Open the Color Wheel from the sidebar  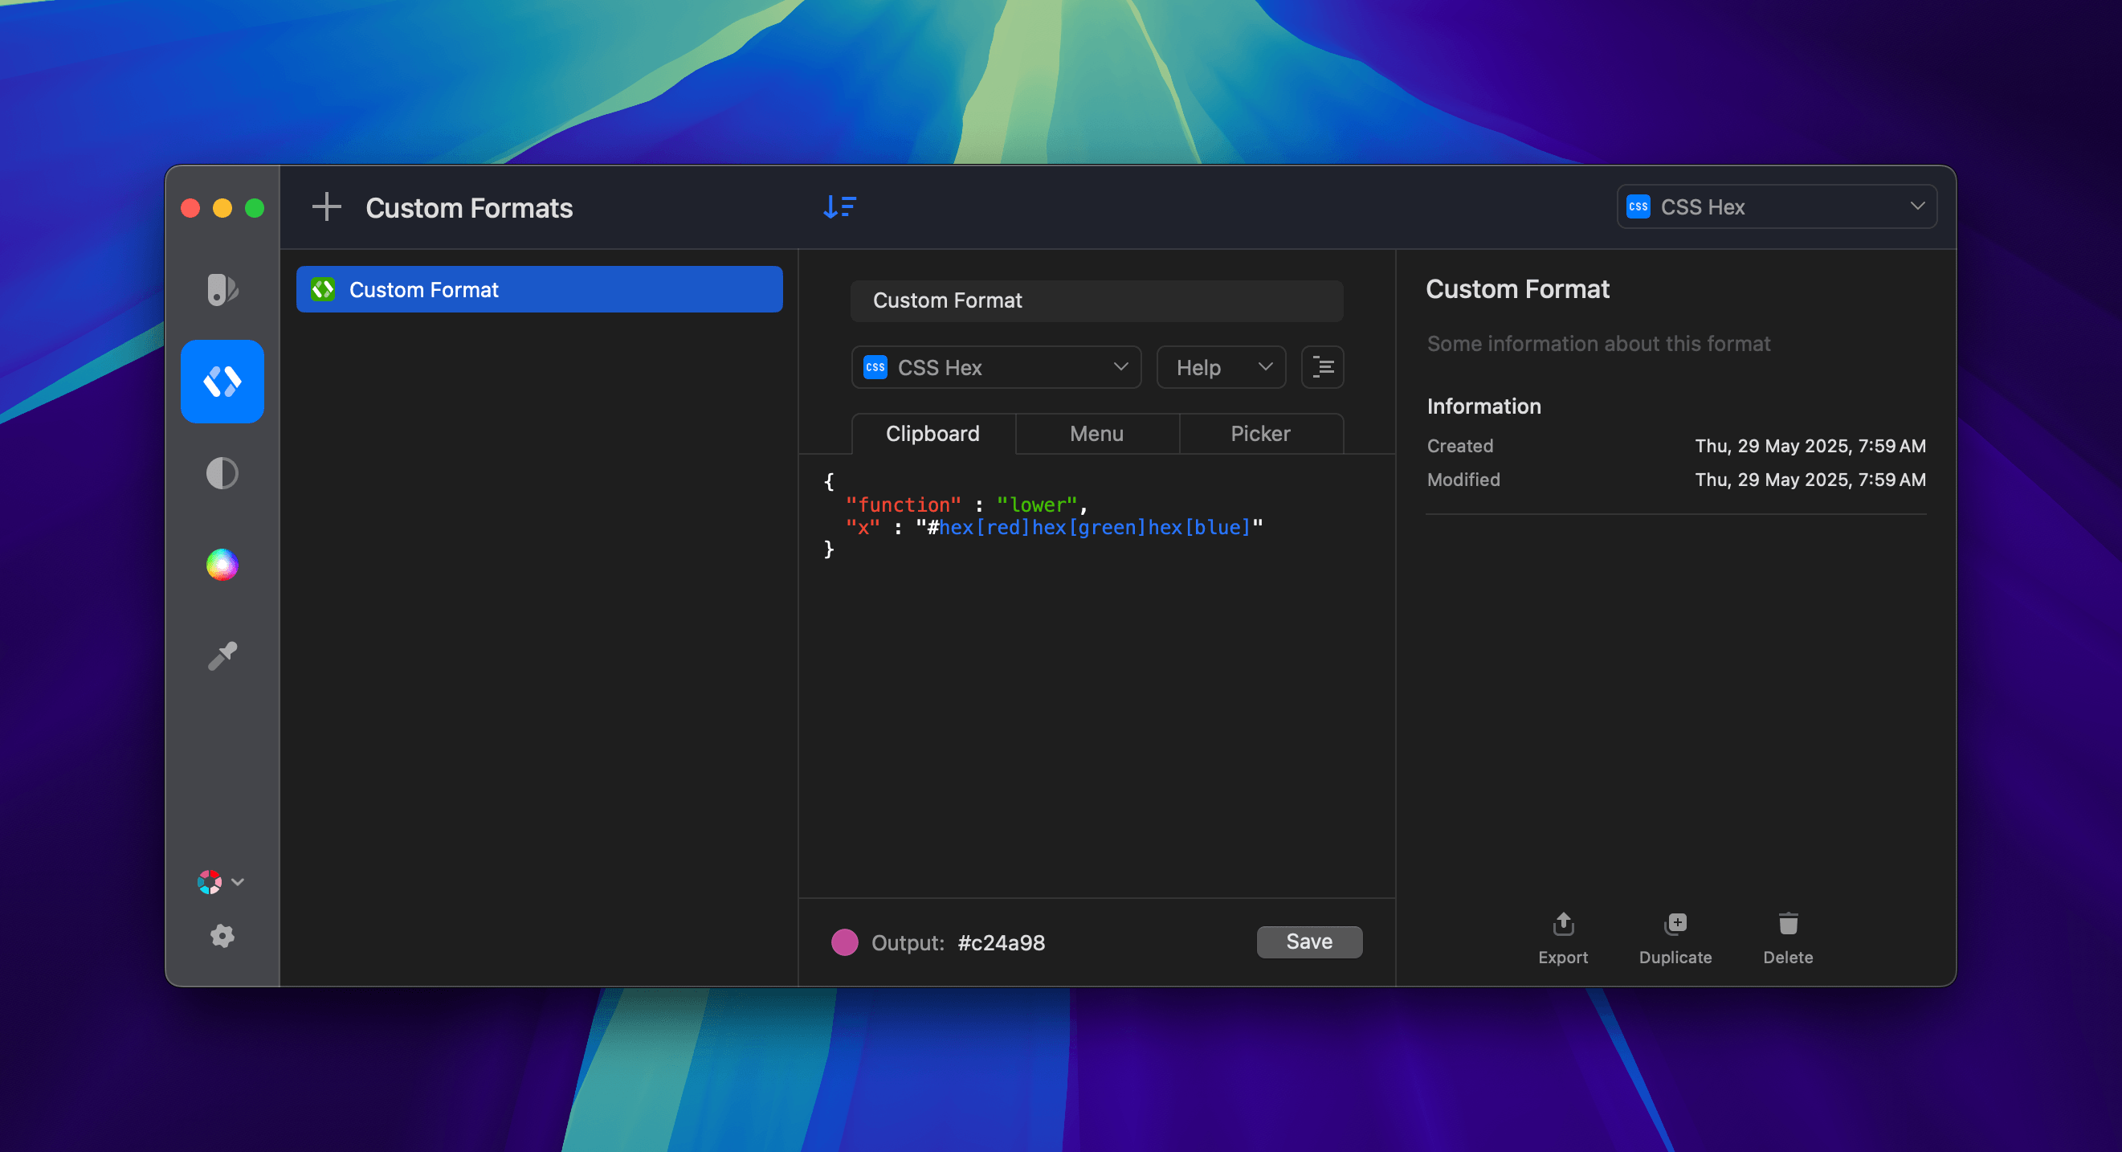coord(222,564)
